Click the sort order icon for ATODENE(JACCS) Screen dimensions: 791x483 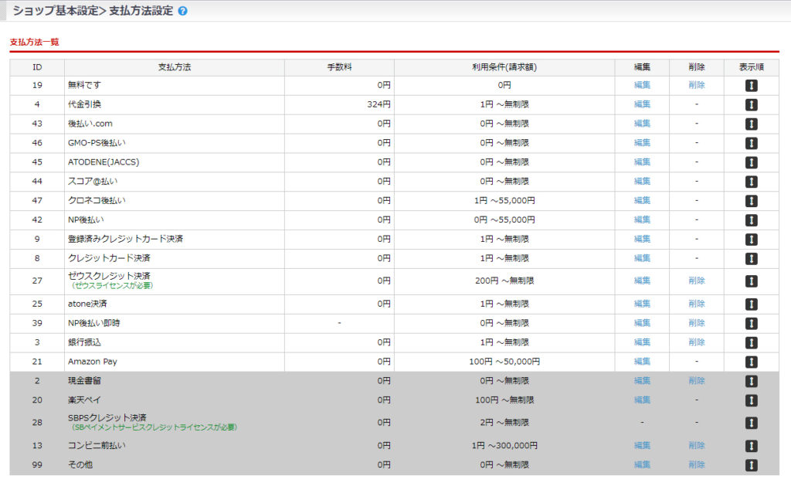tap(751, 162)
